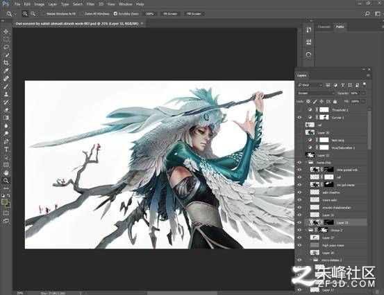Viewport: 384px width, 295px height.
Task: Select the Eraser tool
Action: (6, 110)
